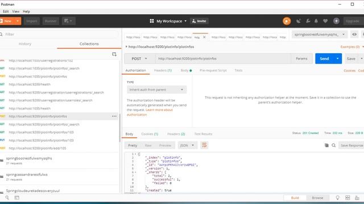Open the three-dots menu for selected request
Viewport: 364px width, 204px height.
(114, 116)
